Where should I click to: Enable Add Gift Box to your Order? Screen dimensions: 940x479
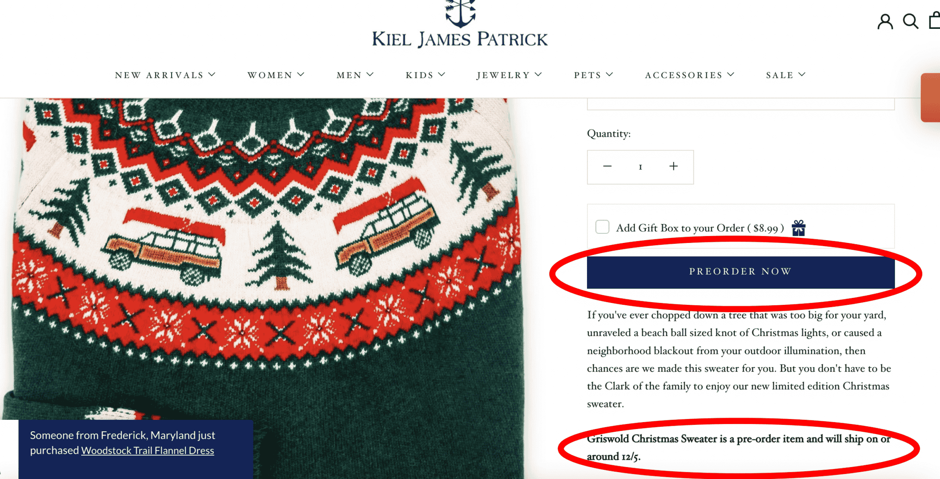(602, 227)
